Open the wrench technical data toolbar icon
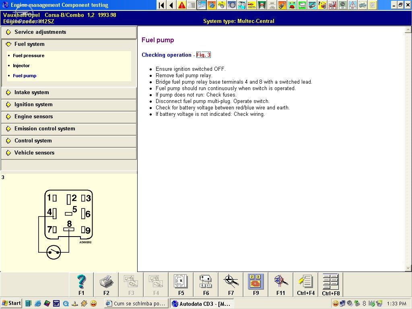Screen dimensions: 412x309 click(x=202, y=5)
